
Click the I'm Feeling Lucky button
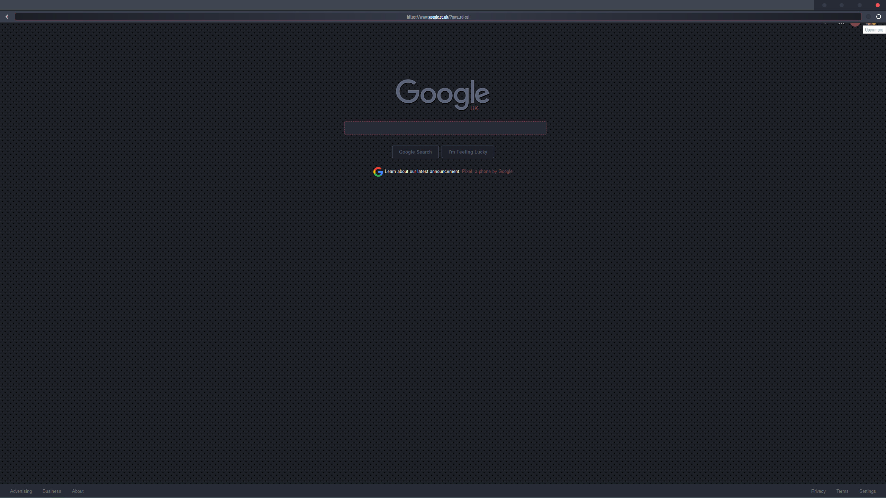point(468,152)
